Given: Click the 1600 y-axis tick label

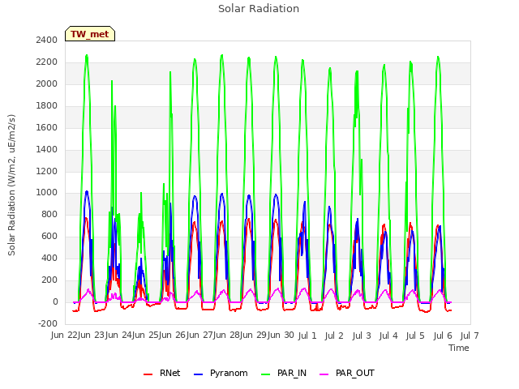Looking at the screenshot, I should tap(47, 127).
